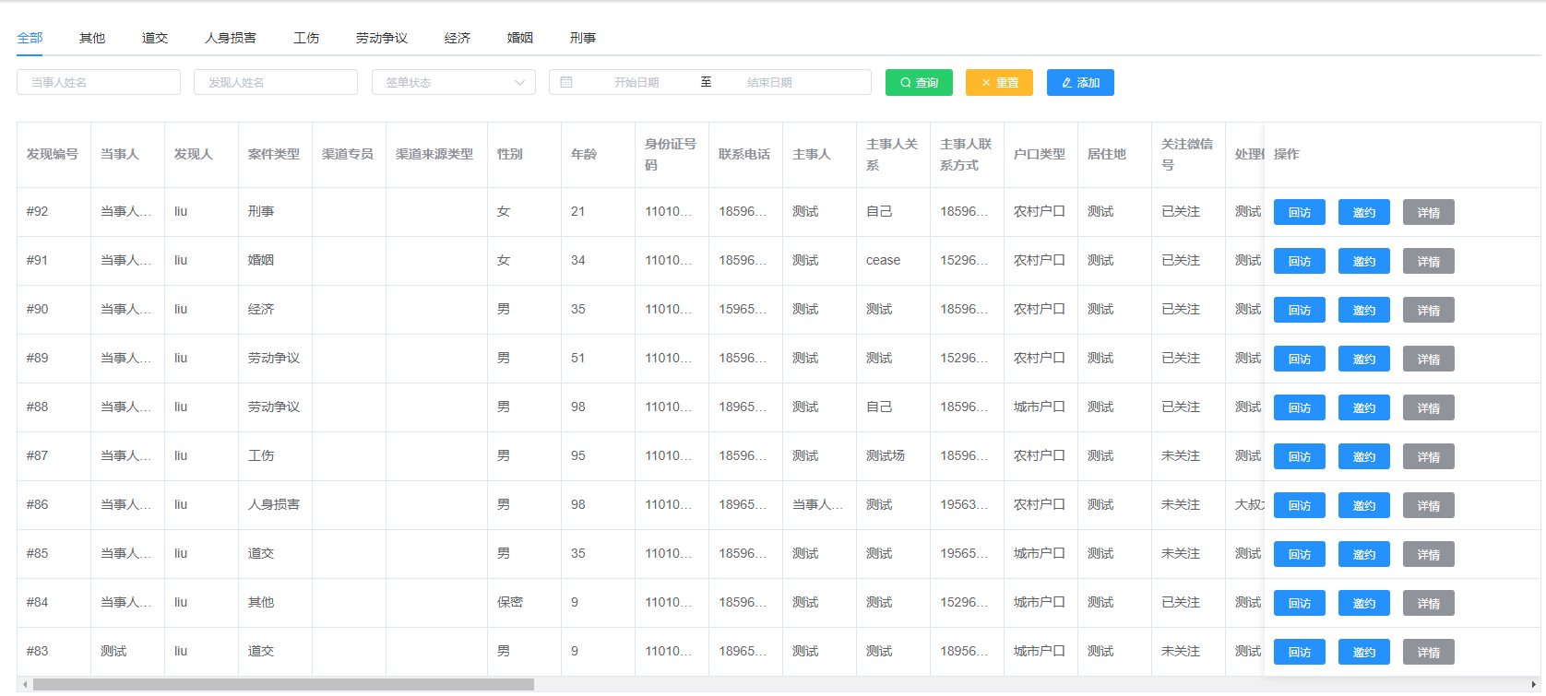The image size is (1546, 696).
Task: Click 邀约 for record #84
Action: click(1364, 603)
